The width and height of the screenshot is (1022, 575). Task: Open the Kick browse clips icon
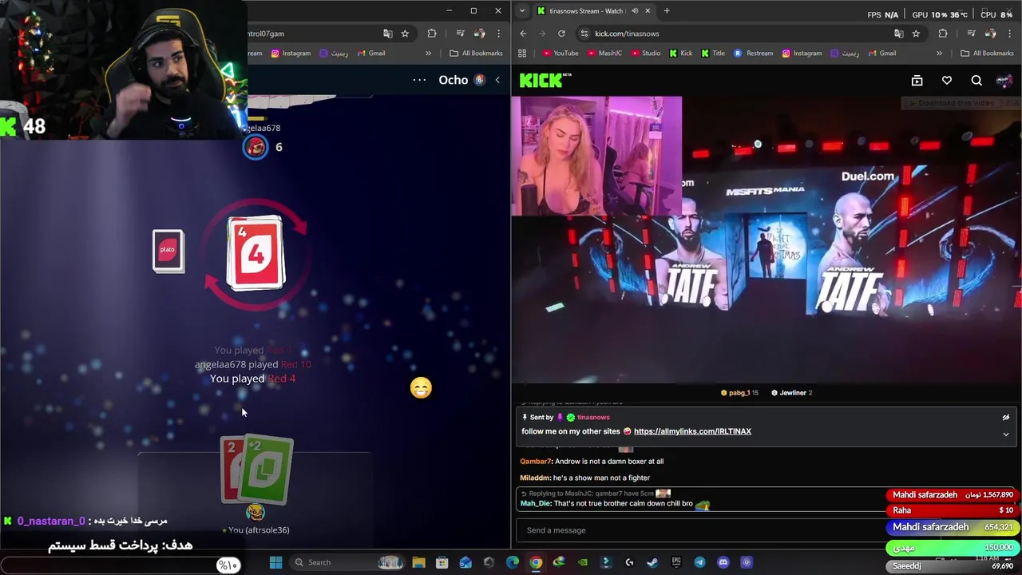point(917,81)
